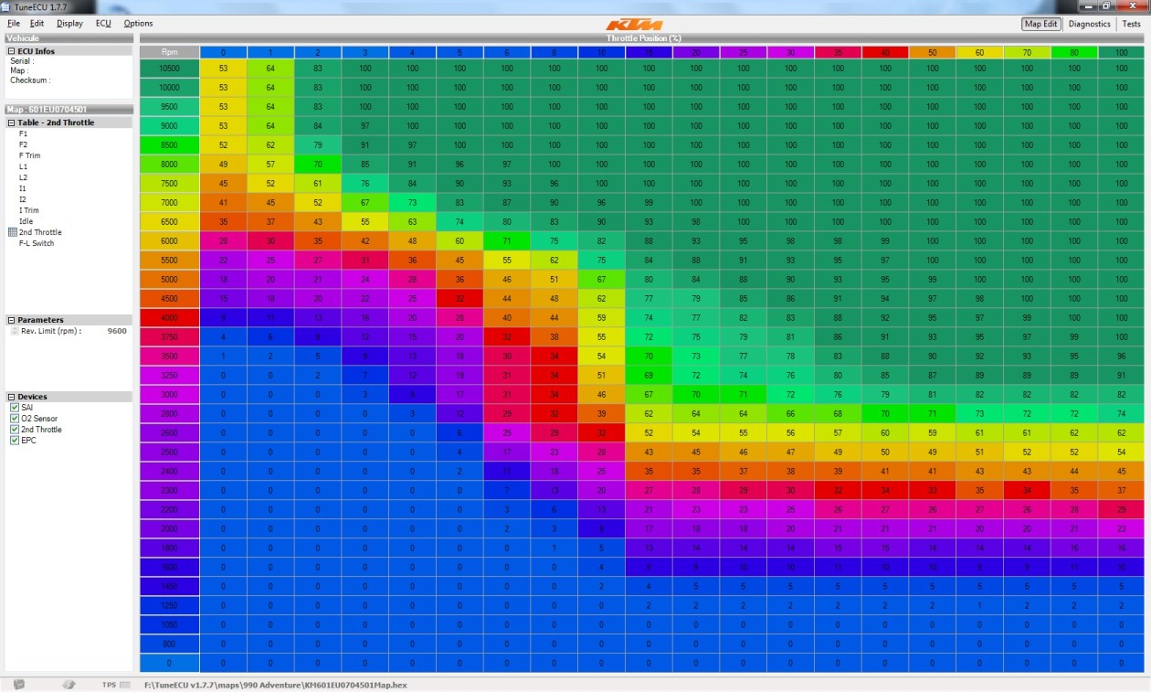1151x692 pixels.
Task: Collapse the ECU Infos section
Action: [11, 51]
